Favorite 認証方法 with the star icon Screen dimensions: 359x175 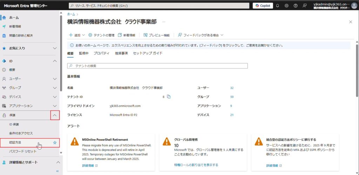[55, 142]
